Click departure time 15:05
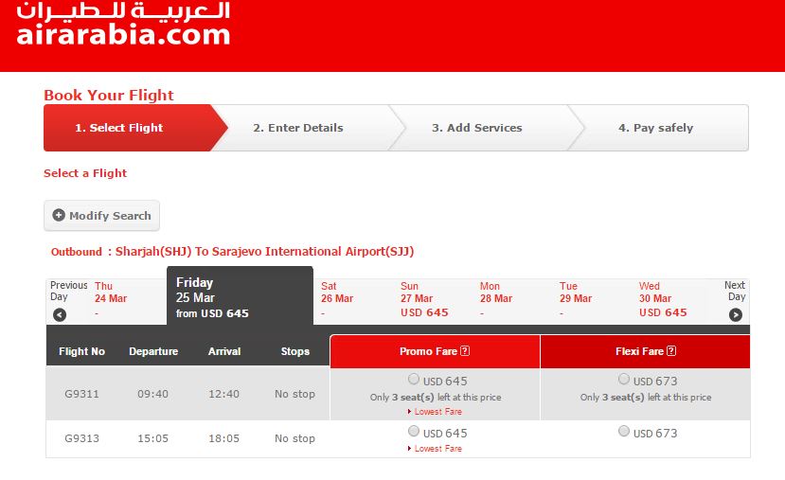This screenshot has width=785, height=480. pos(152,438)
